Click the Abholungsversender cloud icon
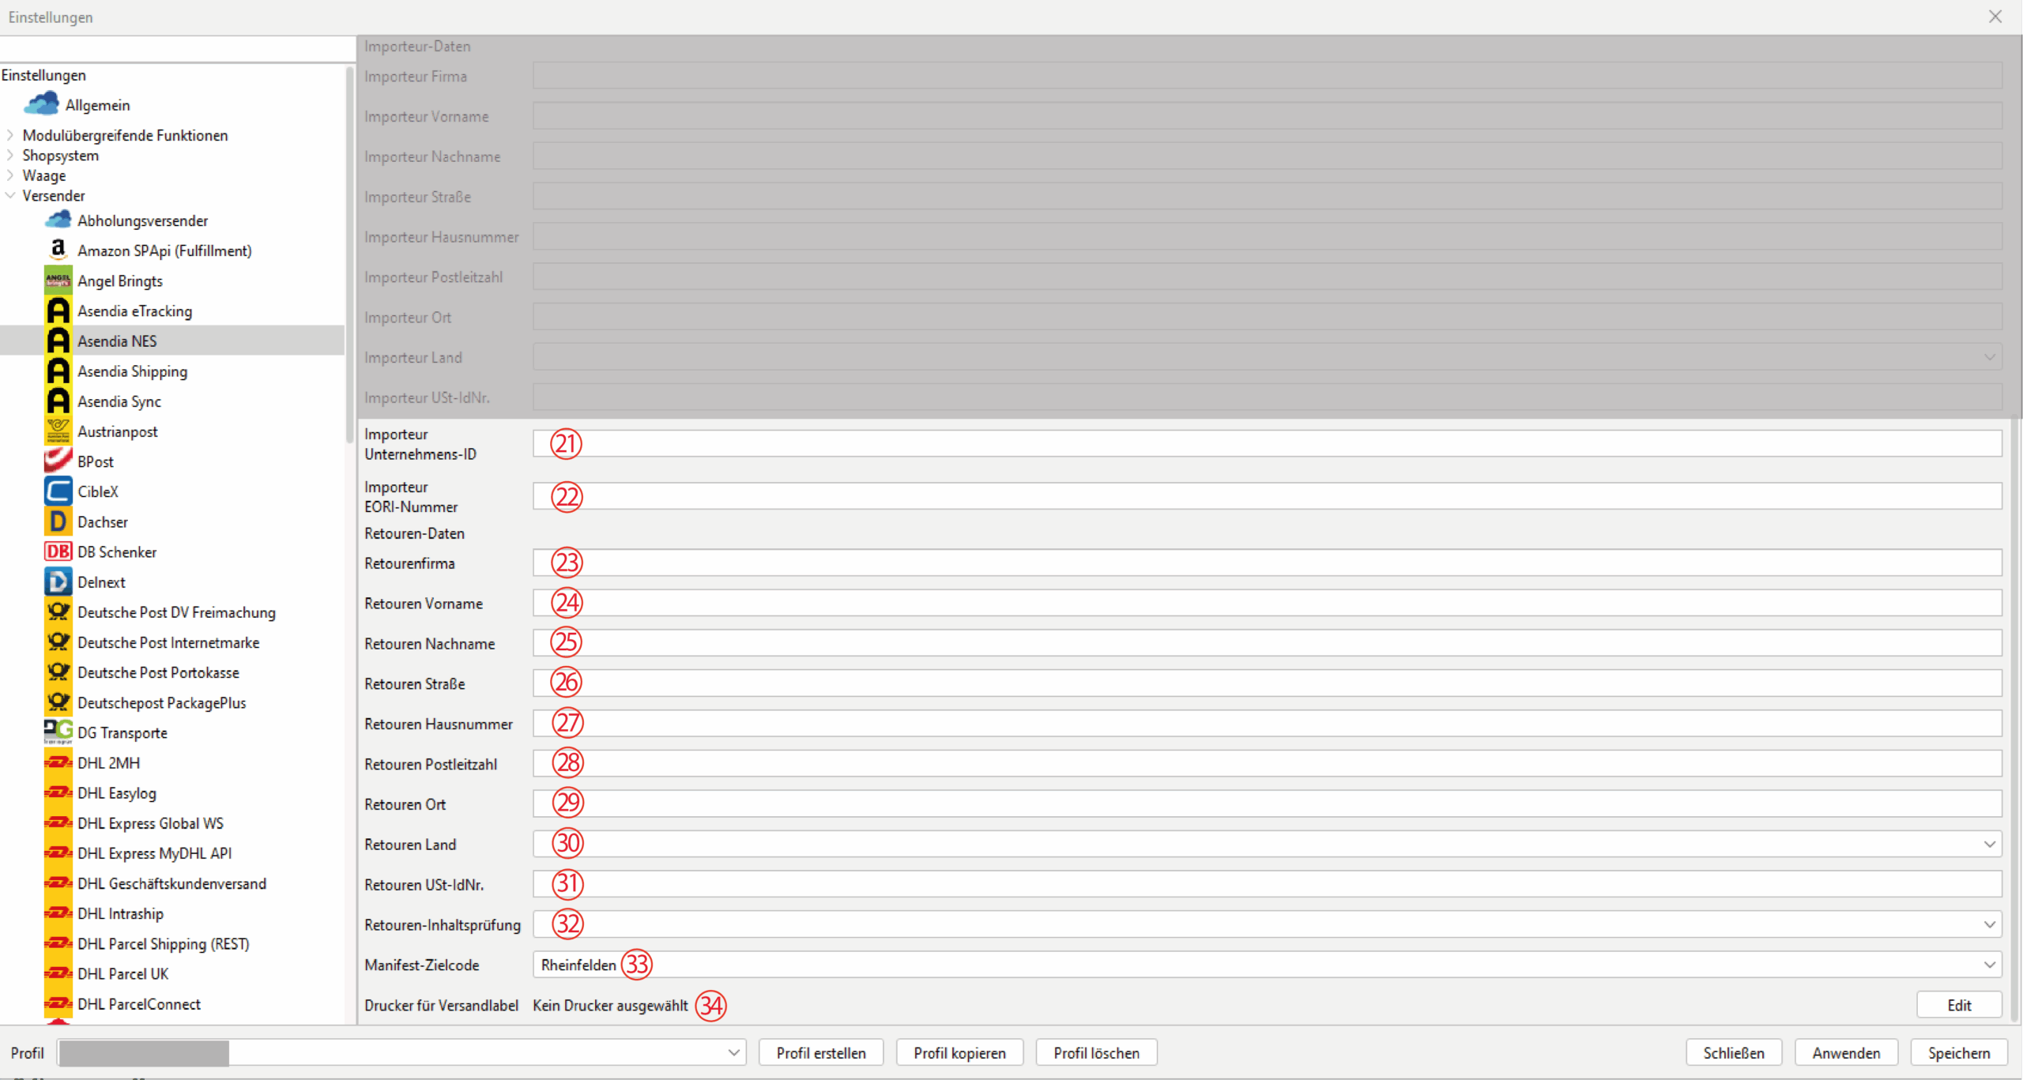The image size is (2023, 1080). click(x=58, y=220)
